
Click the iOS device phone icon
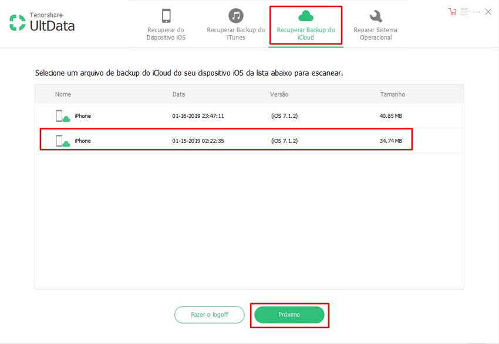pos(166,16)
